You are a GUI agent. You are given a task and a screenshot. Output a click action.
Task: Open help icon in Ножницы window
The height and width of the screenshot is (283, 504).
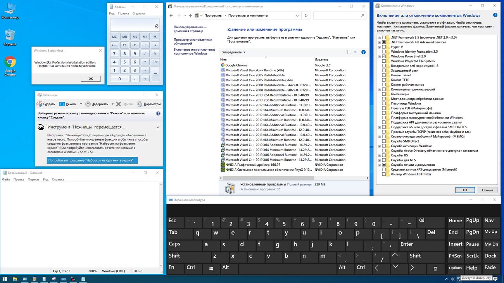tap(158, 113)
